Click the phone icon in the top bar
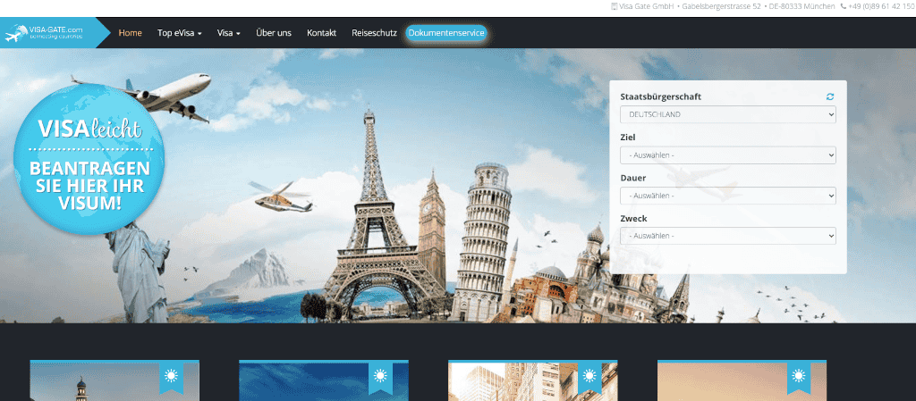916x401 pixels. pos(843,6)
